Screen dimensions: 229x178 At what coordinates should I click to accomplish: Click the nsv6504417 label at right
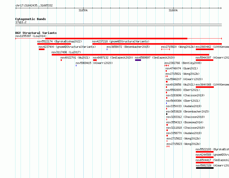212,160
